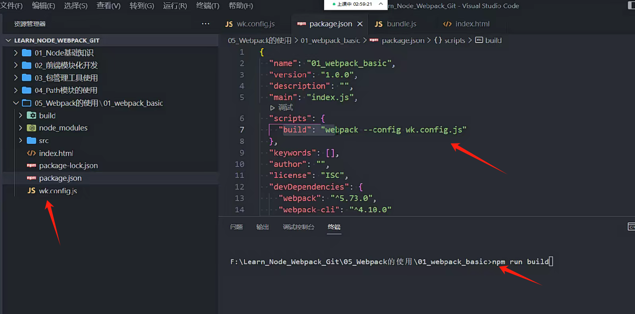
Task: Expand 01_Node基础知识 folder chevron
Action: [15, 53]
